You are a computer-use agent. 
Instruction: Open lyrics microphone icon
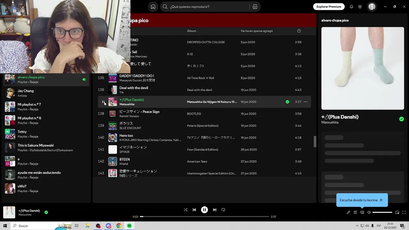tap(349, 212)
